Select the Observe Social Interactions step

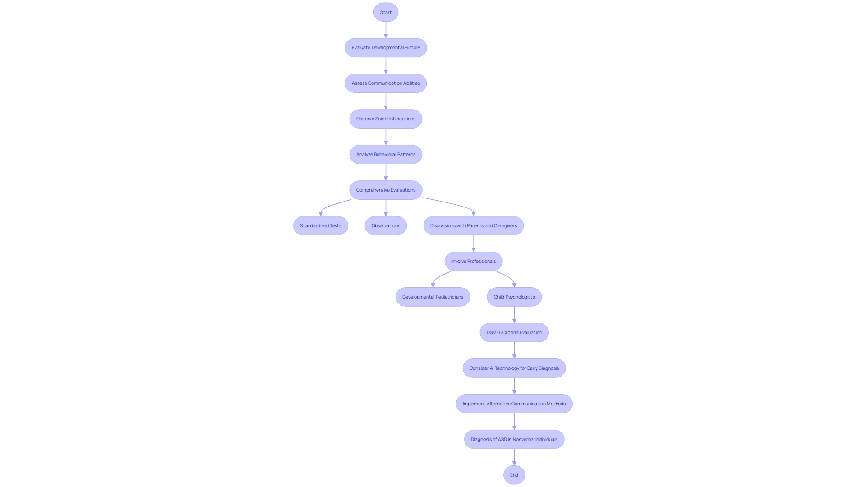[386, 118]
